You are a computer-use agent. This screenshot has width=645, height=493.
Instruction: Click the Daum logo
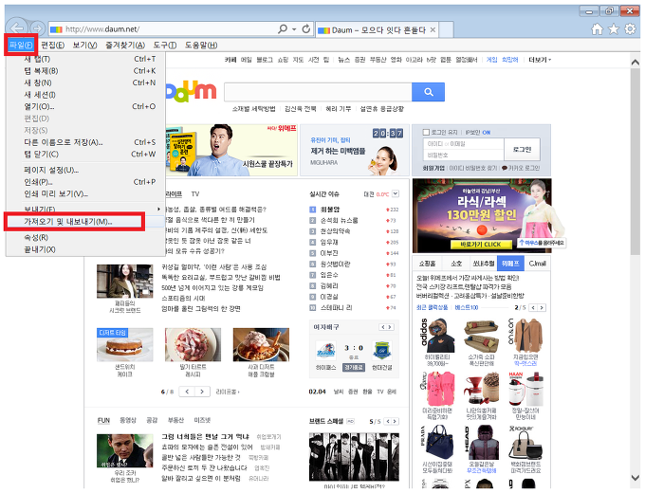[191, 91]
